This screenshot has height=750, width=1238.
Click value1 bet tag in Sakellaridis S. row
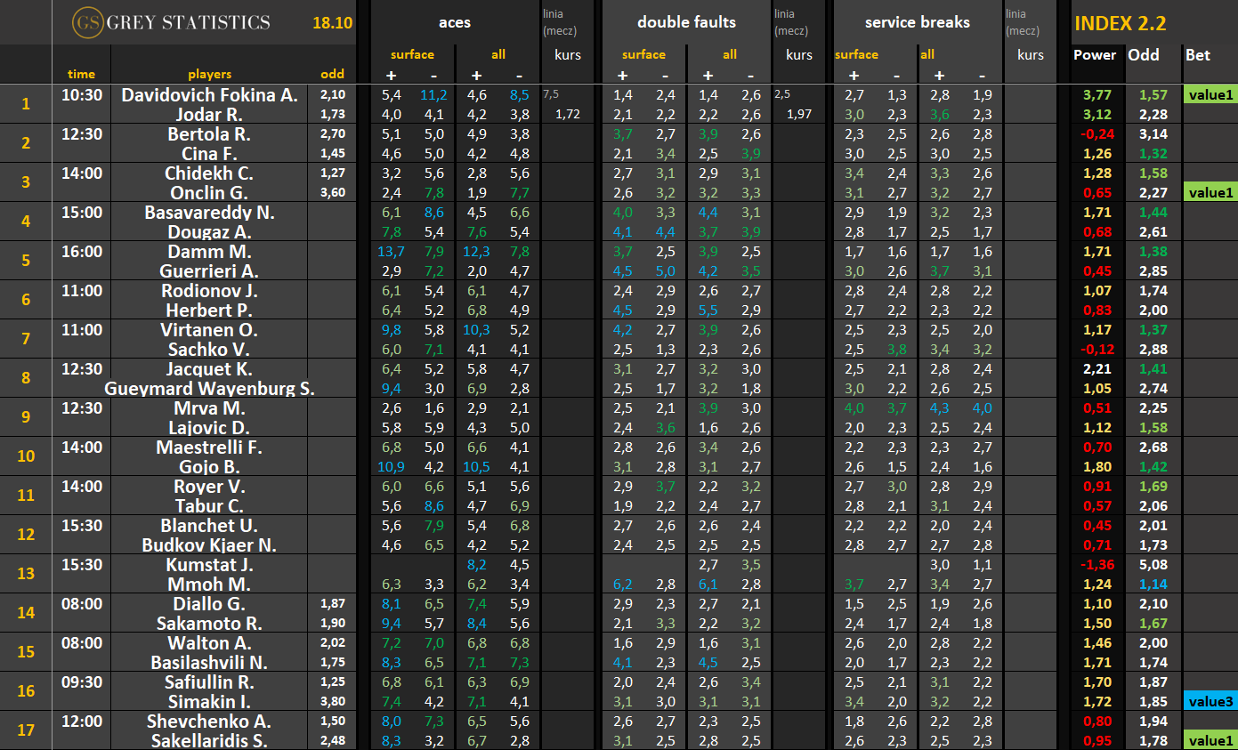pyautogui.click(x=1210, y=740)
